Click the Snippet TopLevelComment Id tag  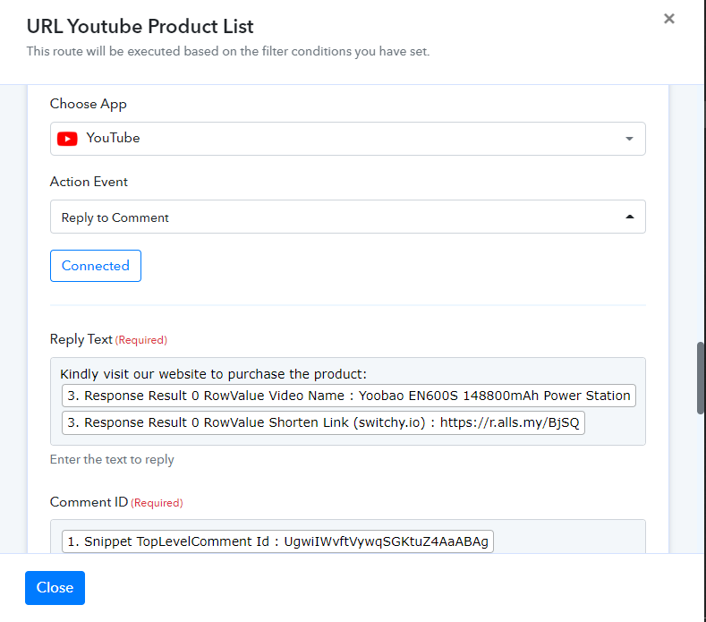[x=277, y=541]
